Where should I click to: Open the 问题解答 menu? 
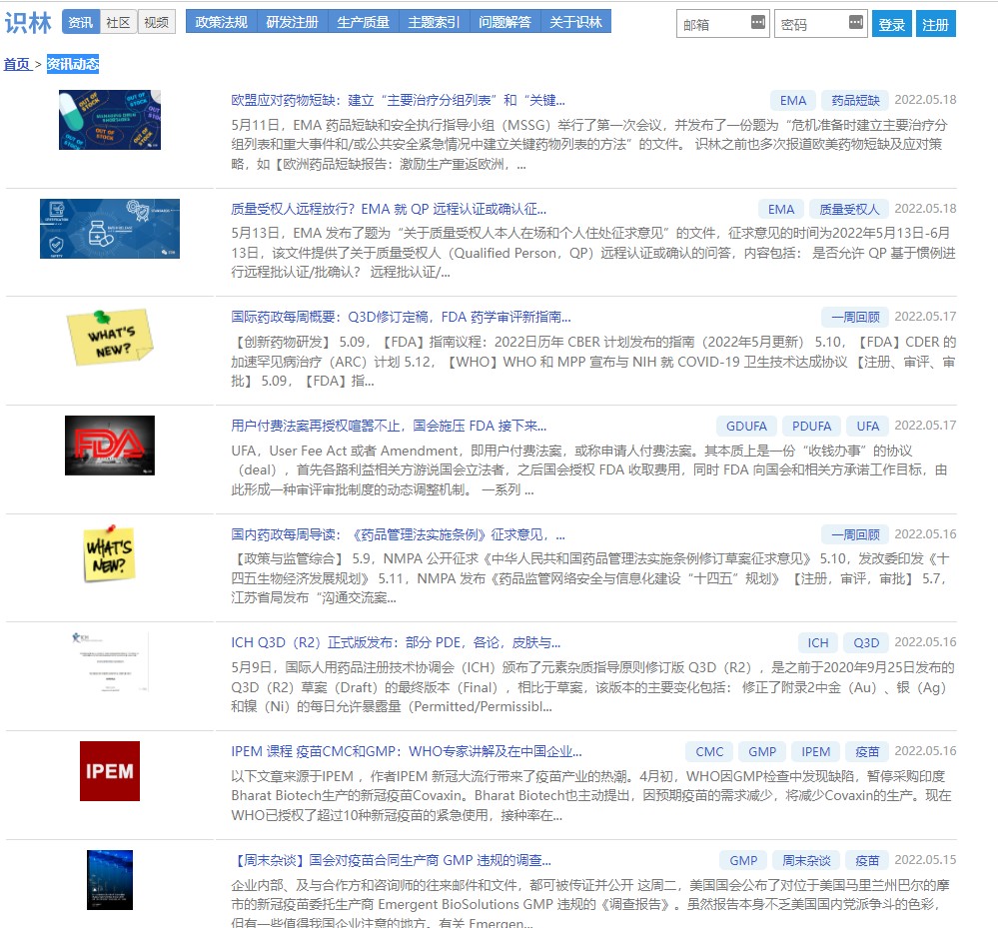click(504, 22)
